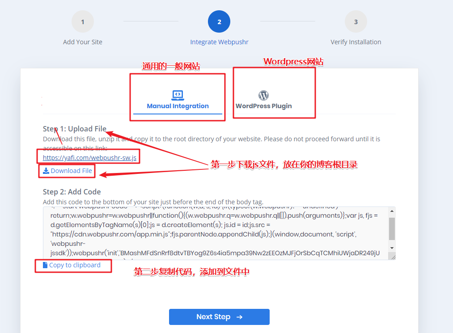
Task: Click the code textarea resize handle
Action: pyautogui.click(x=392, y=256)
